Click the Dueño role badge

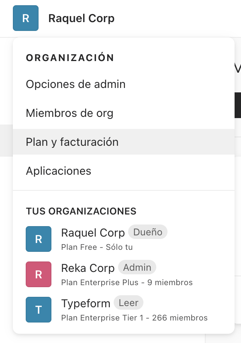(148, 232)
